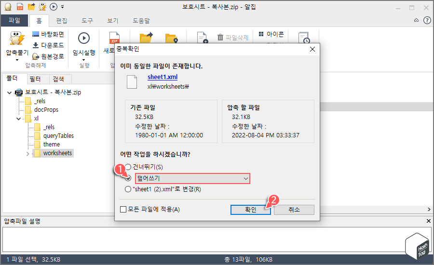Image resolution: width=434 pixels, height=265 pixels.
Task: Click the extract wizard icon in quick access toolbar
Action: pyautogui.click(x=42, y=7)
